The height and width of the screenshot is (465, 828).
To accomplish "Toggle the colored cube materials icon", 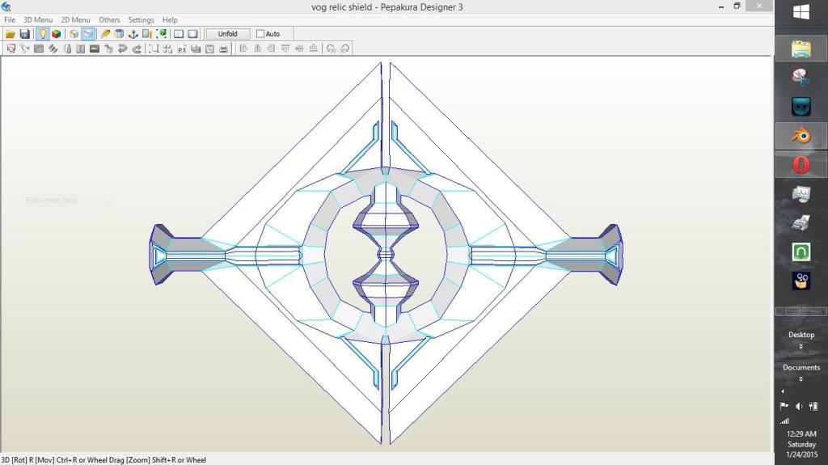I will (x=56, y=34).
